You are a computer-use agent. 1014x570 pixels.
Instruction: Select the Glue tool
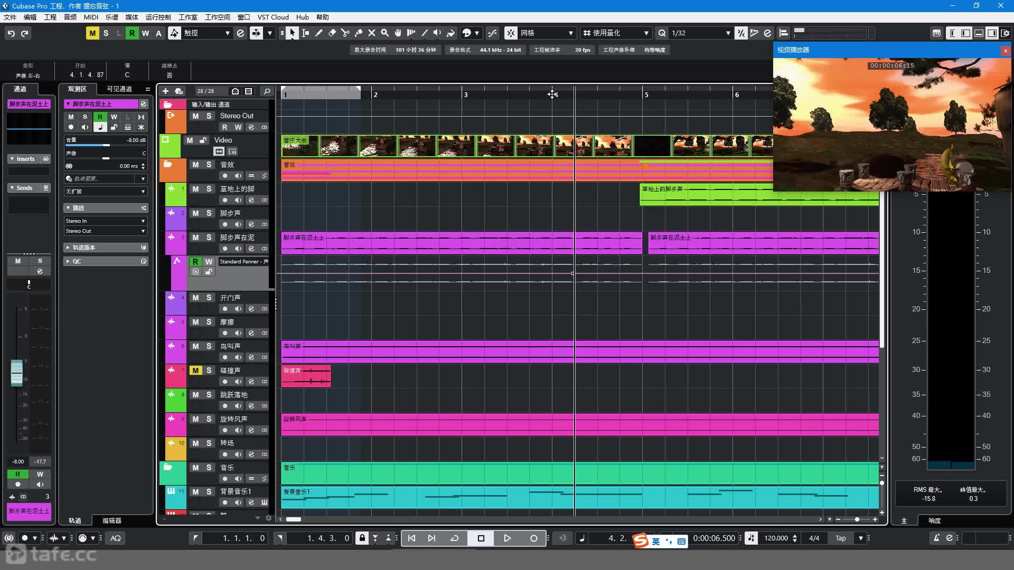coord(359,33)
